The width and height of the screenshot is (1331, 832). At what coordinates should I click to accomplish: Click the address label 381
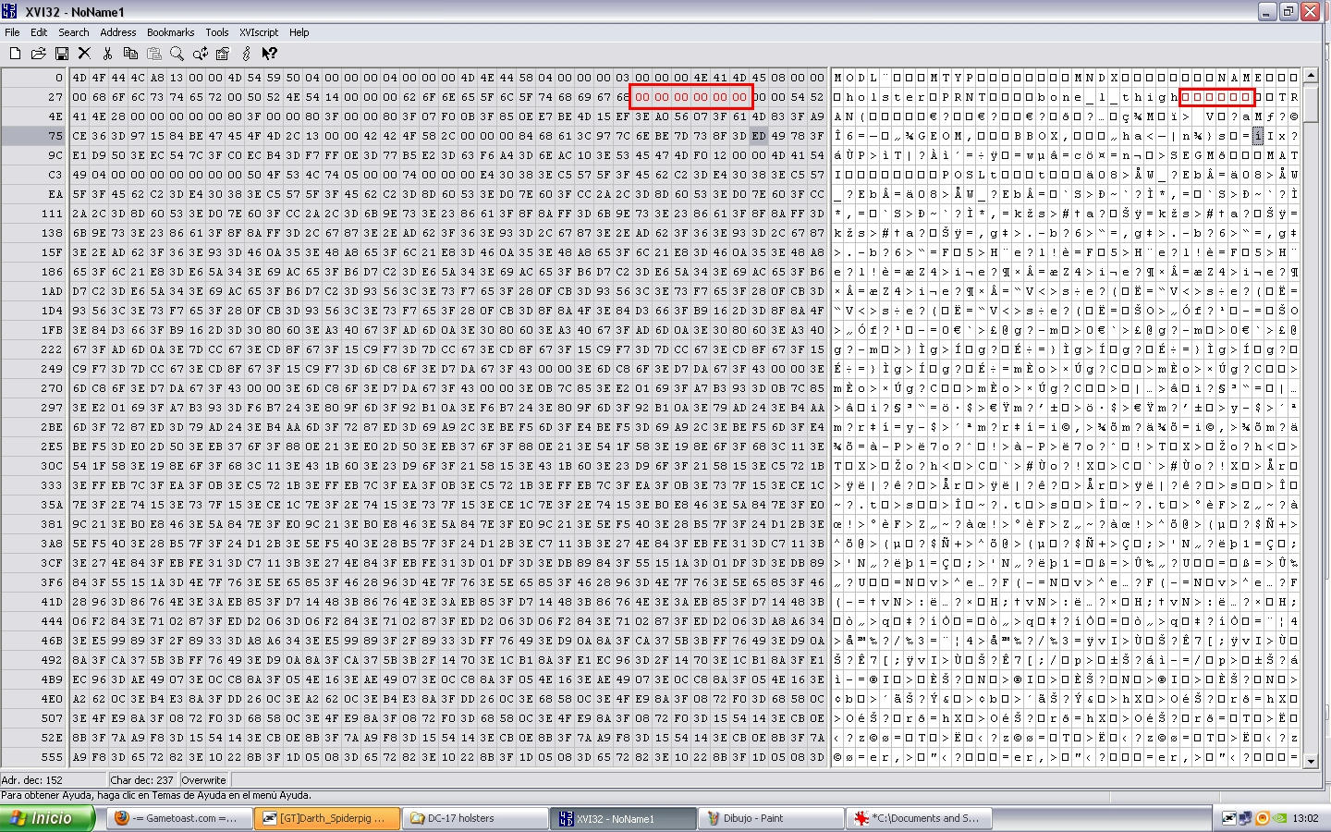(x=53, y=524)
